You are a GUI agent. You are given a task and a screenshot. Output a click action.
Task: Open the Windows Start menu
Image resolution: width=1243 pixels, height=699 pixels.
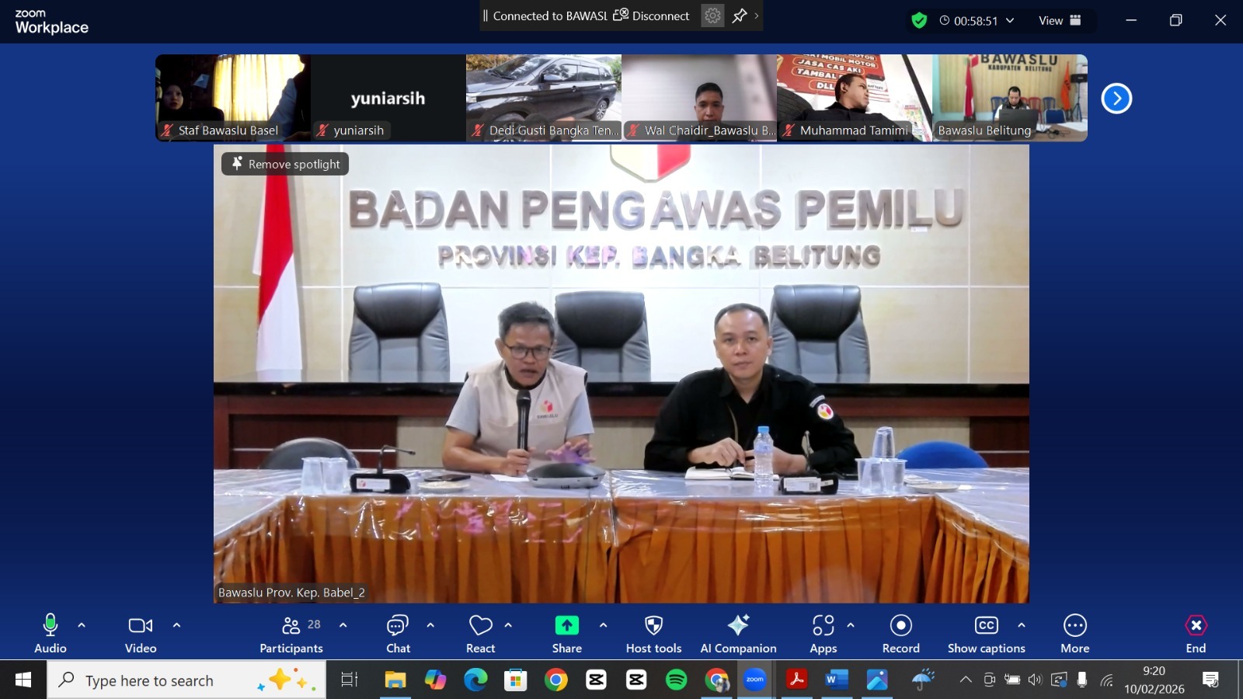[x=23, y=680]
